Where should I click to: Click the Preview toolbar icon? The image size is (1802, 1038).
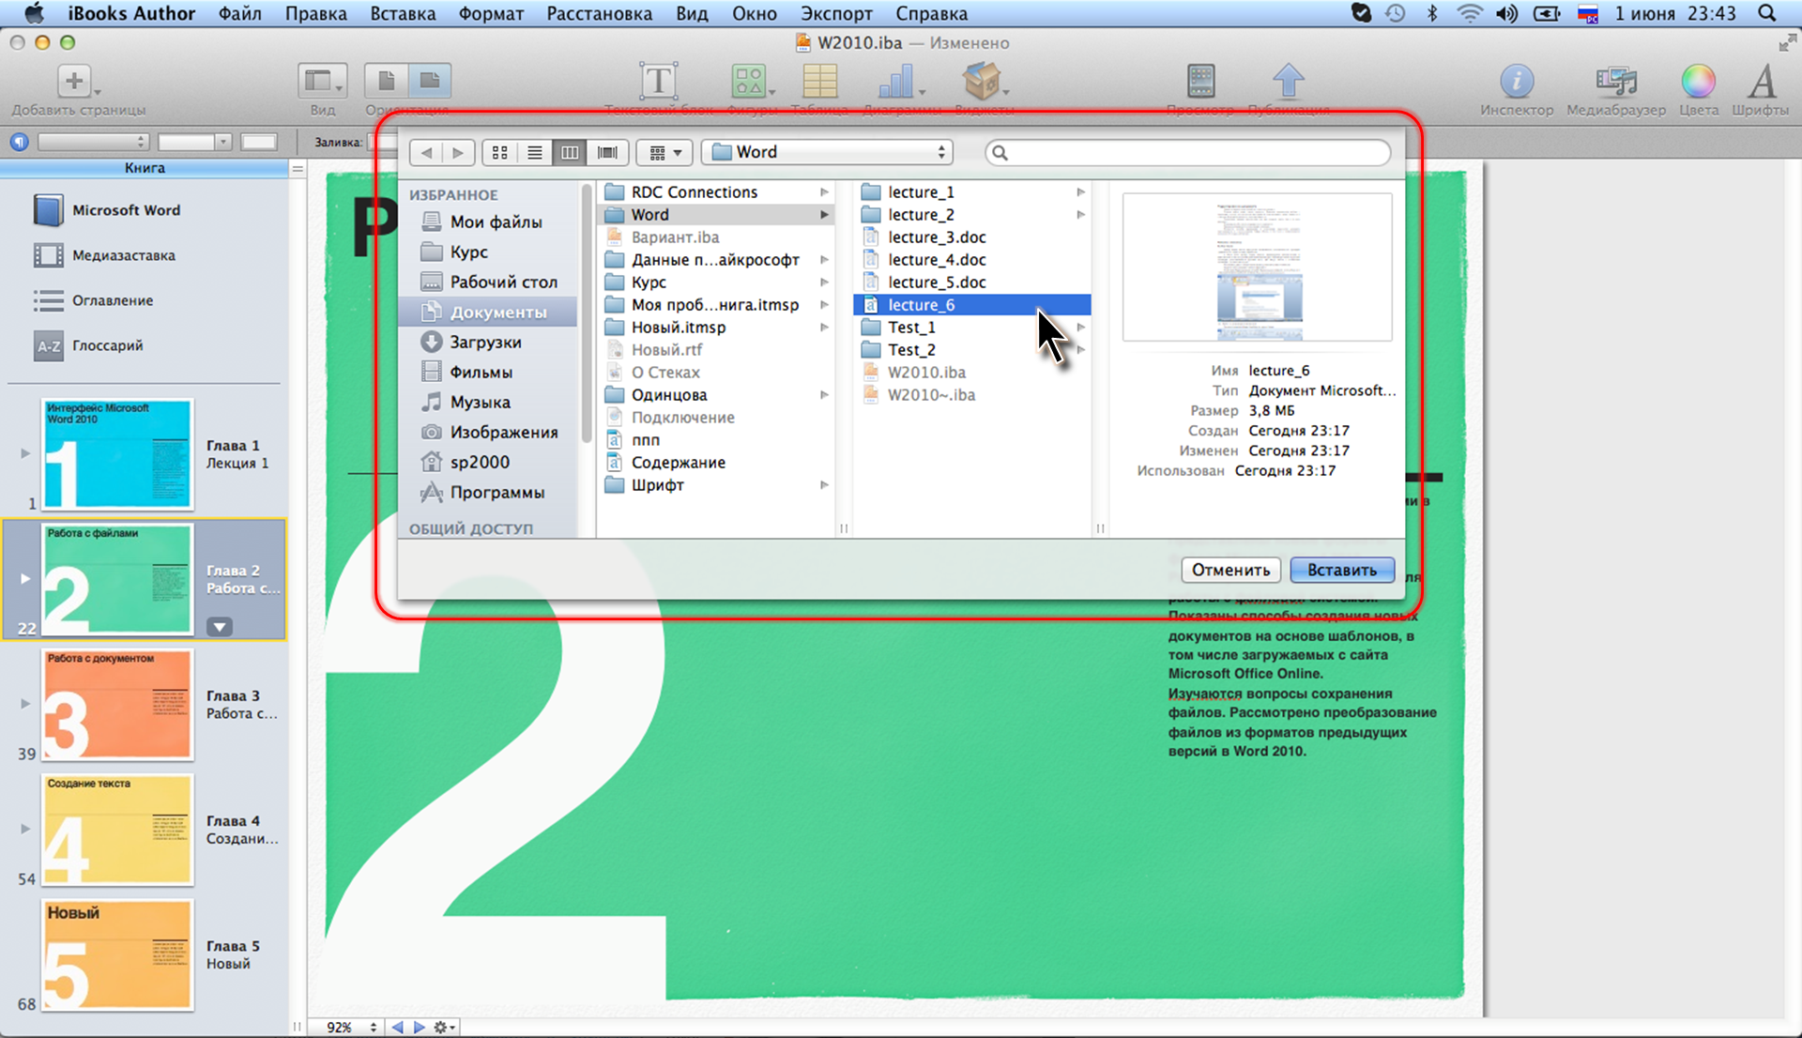point(1200,81)
